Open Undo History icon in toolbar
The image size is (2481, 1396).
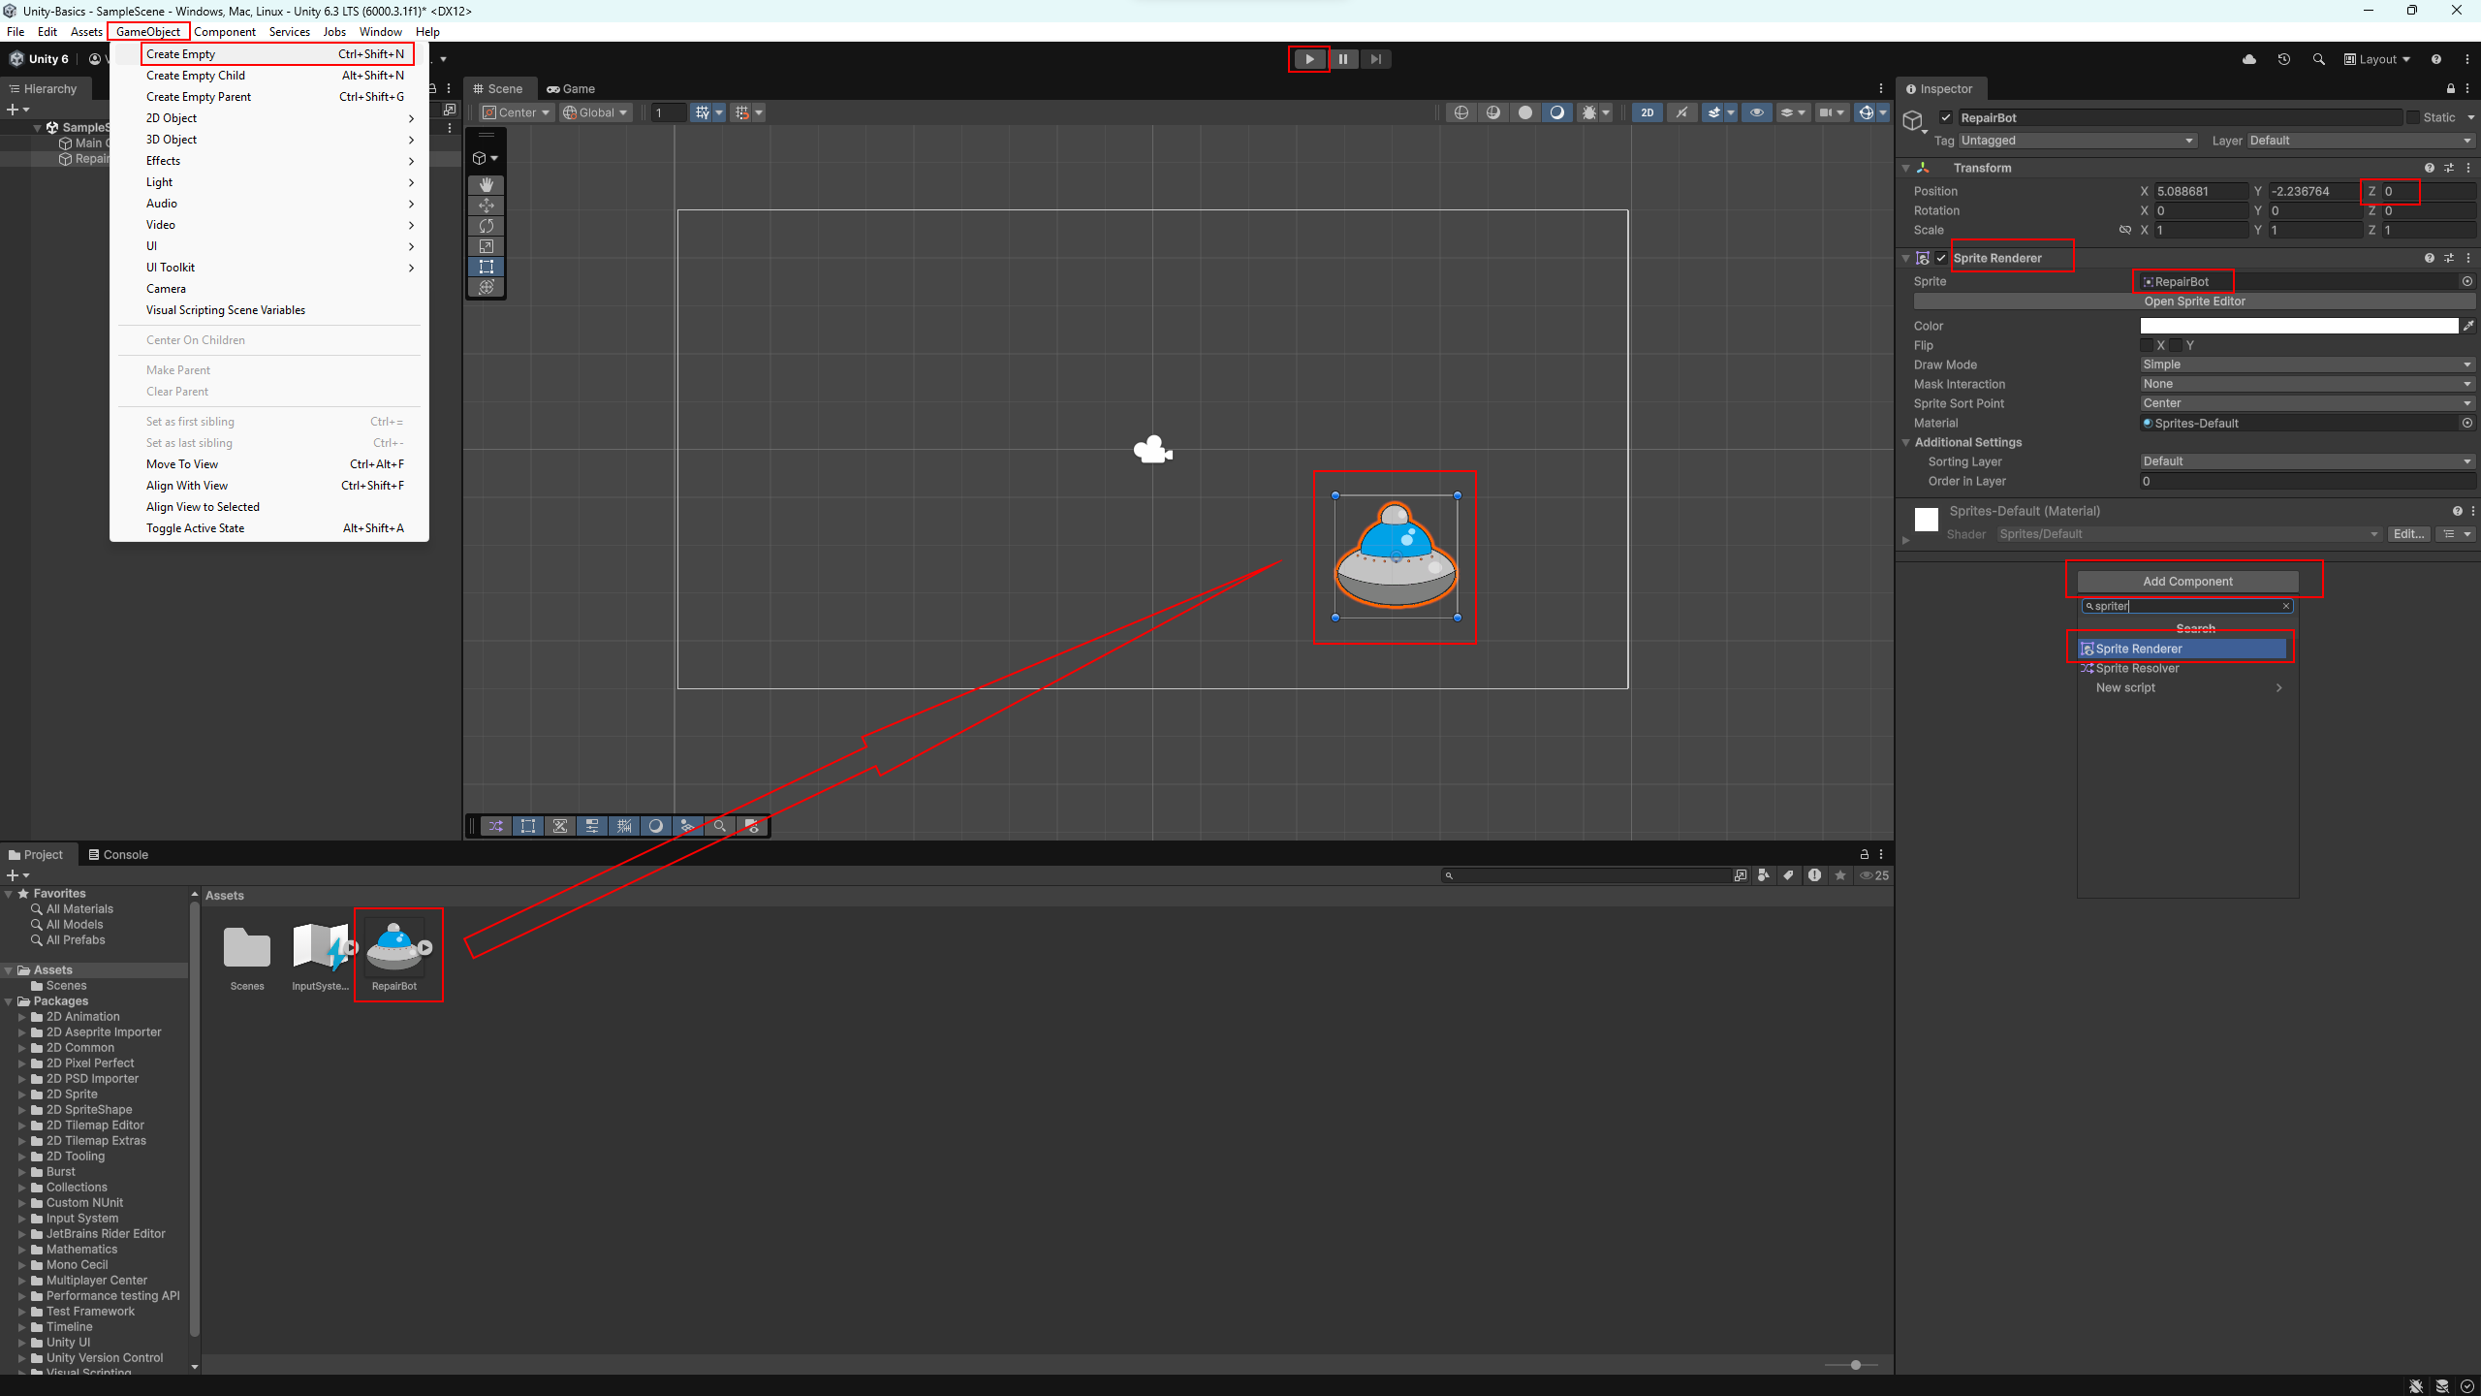pyautogui.click(x=2284, y=59)
